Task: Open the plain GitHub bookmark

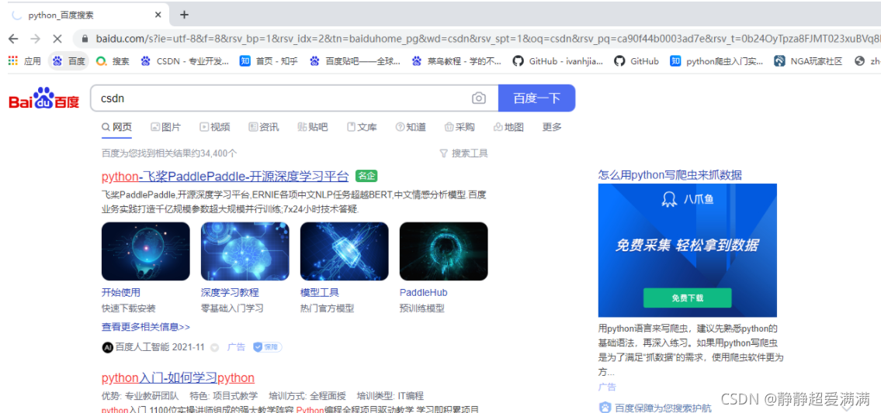Action: click(636, 61)
